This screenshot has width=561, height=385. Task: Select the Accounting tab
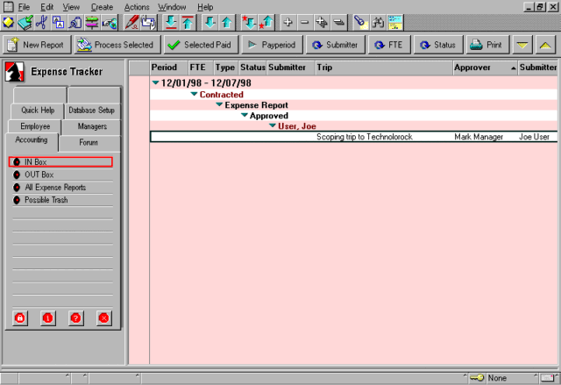coord(32,140)
